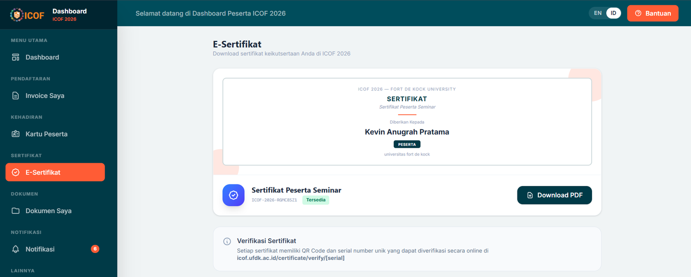Open the Invoice Saya menu item
This screenshot has width=691, height=277.
coord(45,96)
